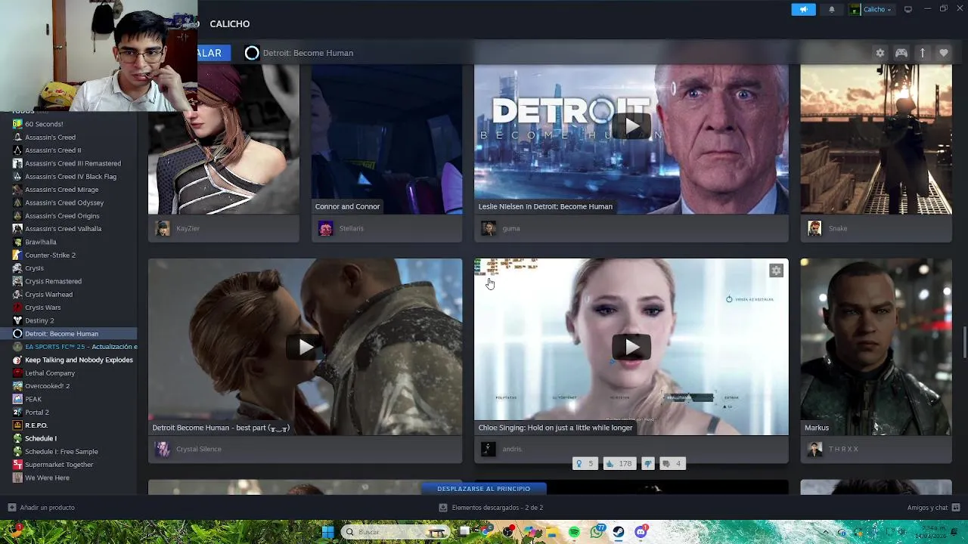
Task: Select We Were Here in library
Action: (47, 478)
